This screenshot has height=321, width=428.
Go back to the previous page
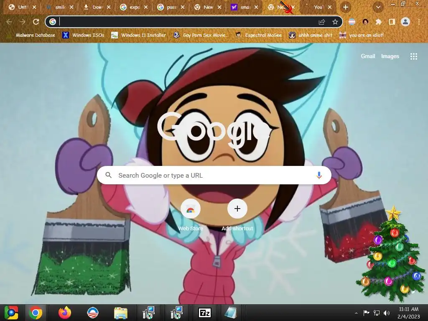pos(9,22)
